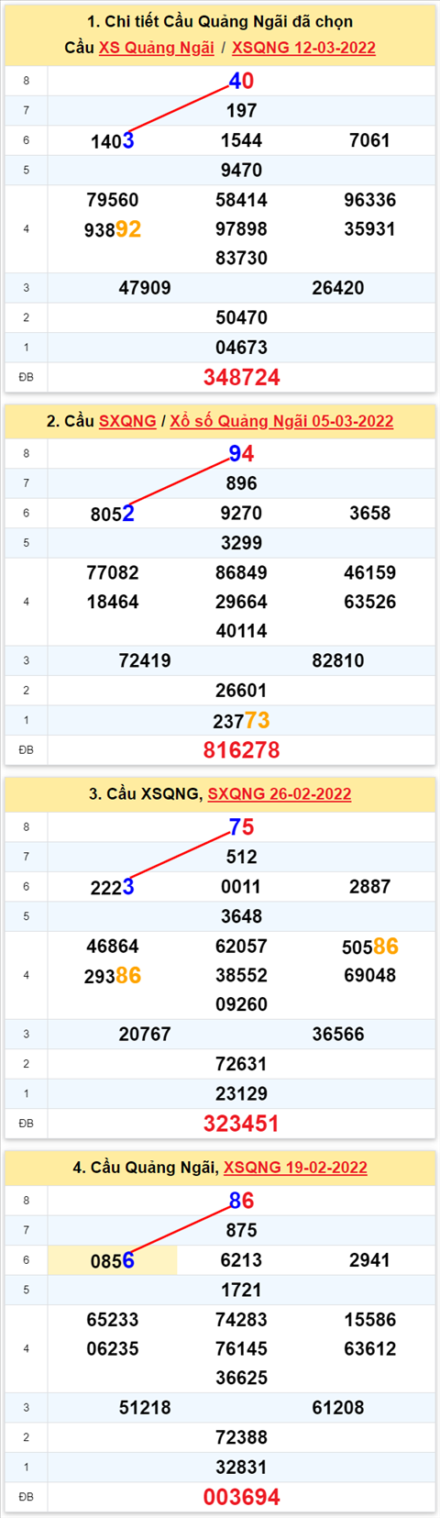
Task: Select prize 1 number 23129
Action: click(241, 1093)
